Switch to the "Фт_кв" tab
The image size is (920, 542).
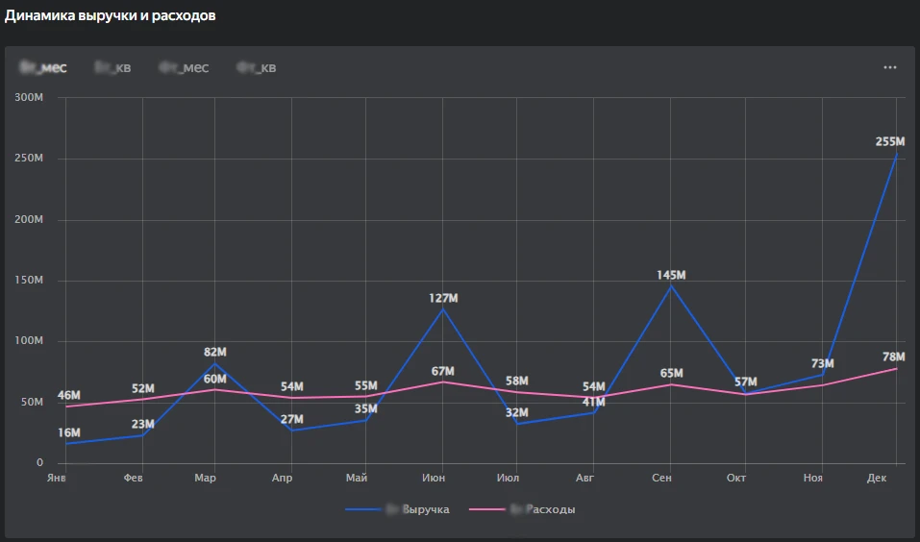point(257,67)
